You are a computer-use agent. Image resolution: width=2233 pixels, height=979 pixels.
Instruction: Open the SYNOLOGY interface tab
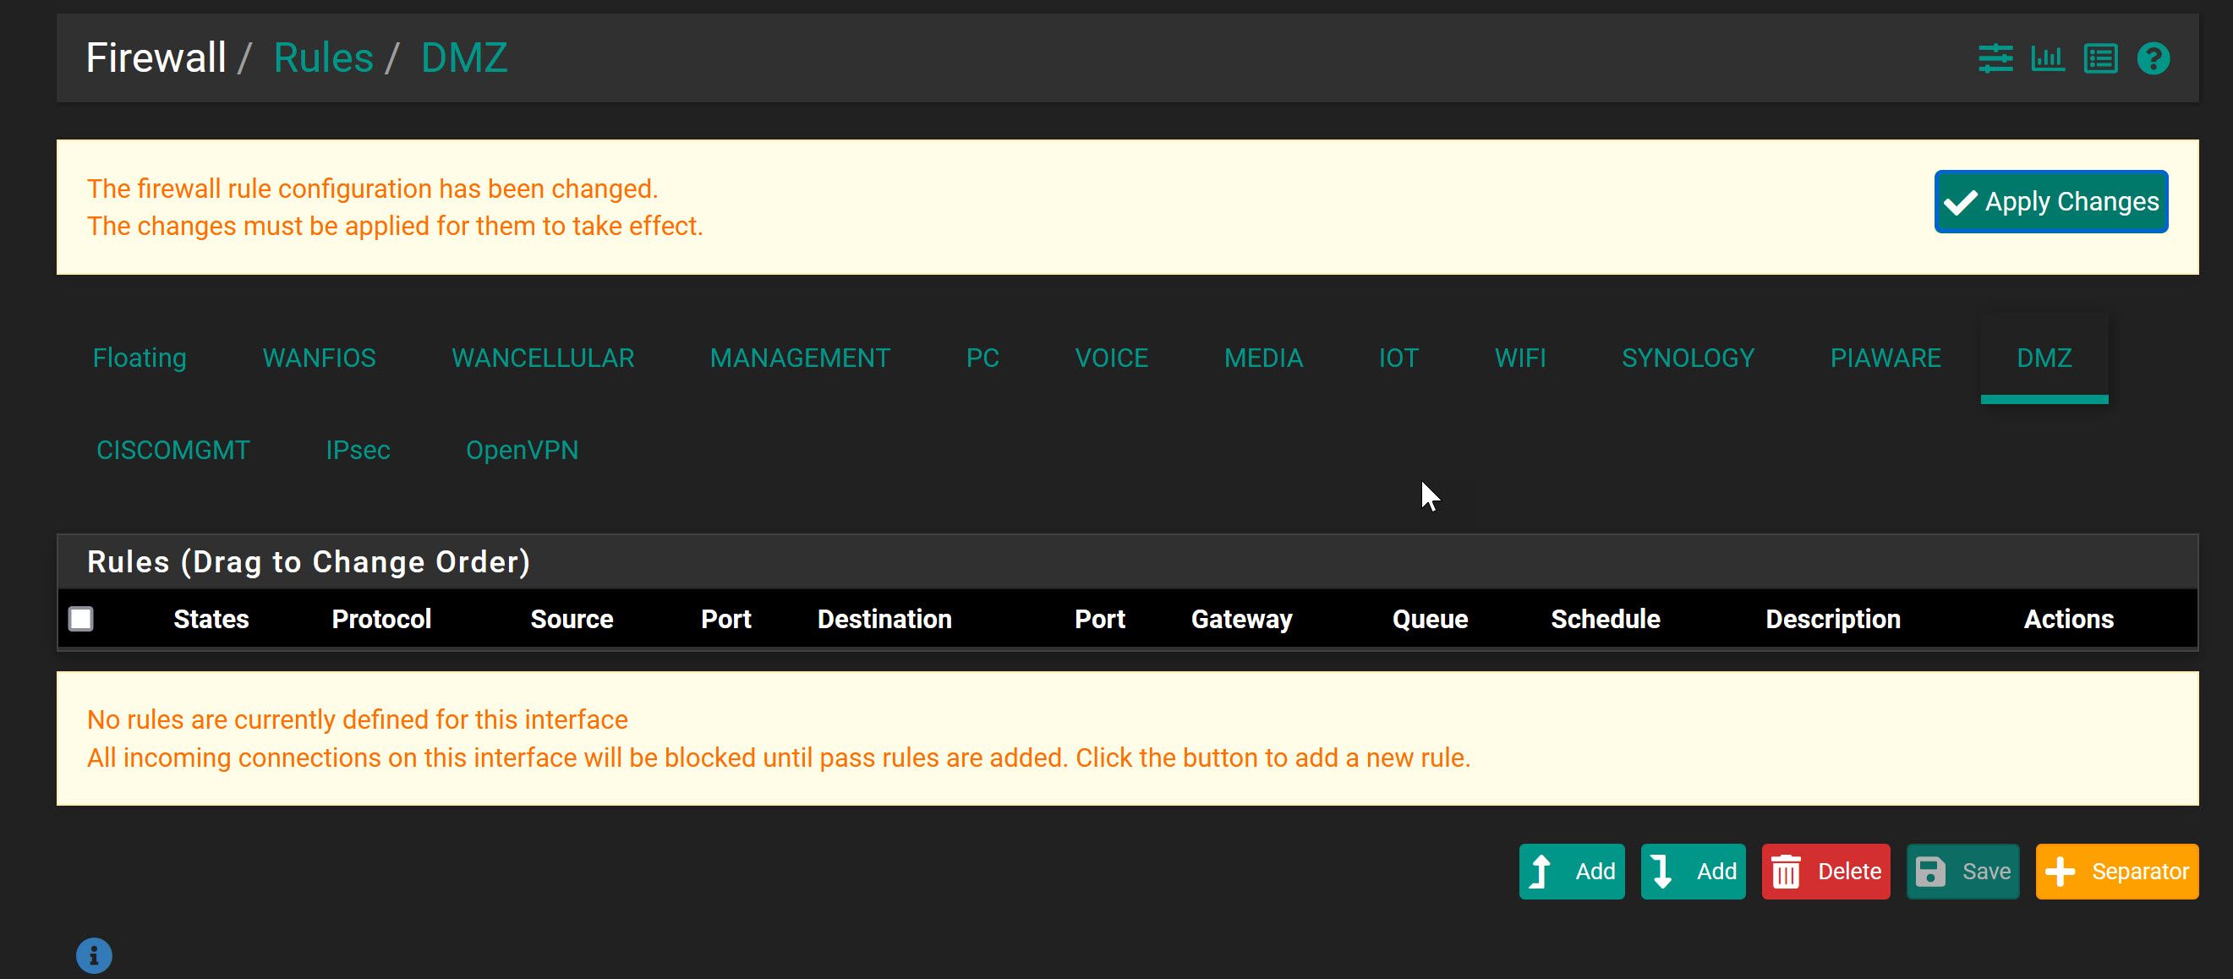tap(1688, 358)
